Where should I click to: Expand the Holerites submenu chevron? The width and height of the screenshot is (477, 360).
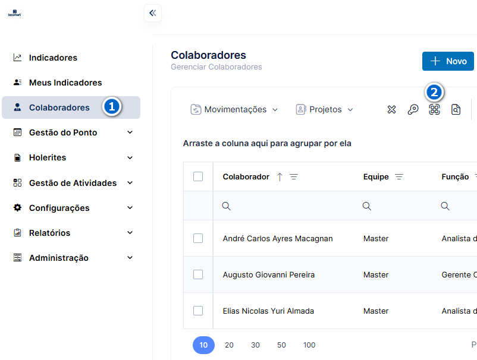[x=130, y=157]
